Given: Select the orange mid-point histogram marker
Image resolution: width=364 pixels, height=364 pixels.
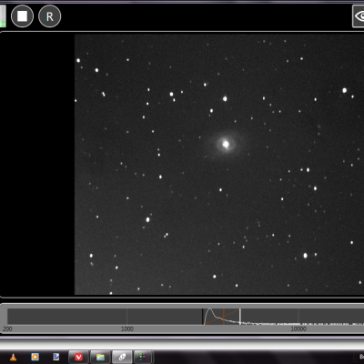Looking at the screenshot, I should (x=224, y=317).
